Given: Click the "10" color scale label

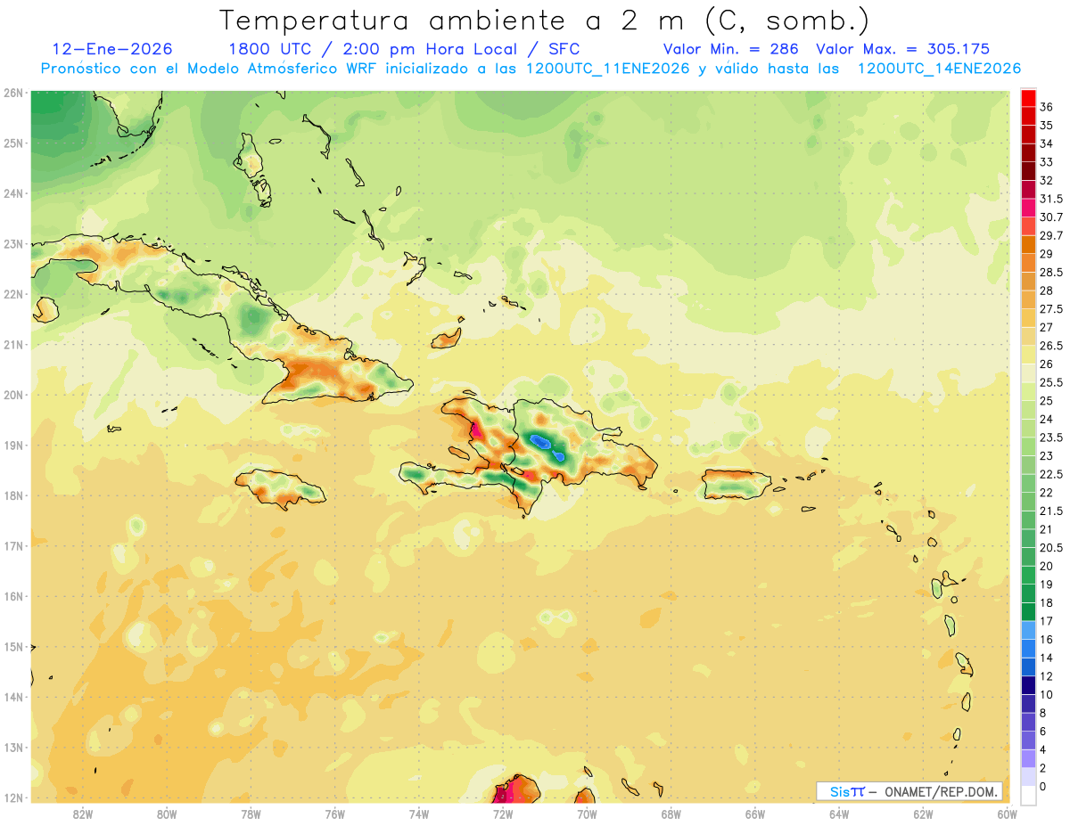Looking at the screenshot, I should (1047, 695).
